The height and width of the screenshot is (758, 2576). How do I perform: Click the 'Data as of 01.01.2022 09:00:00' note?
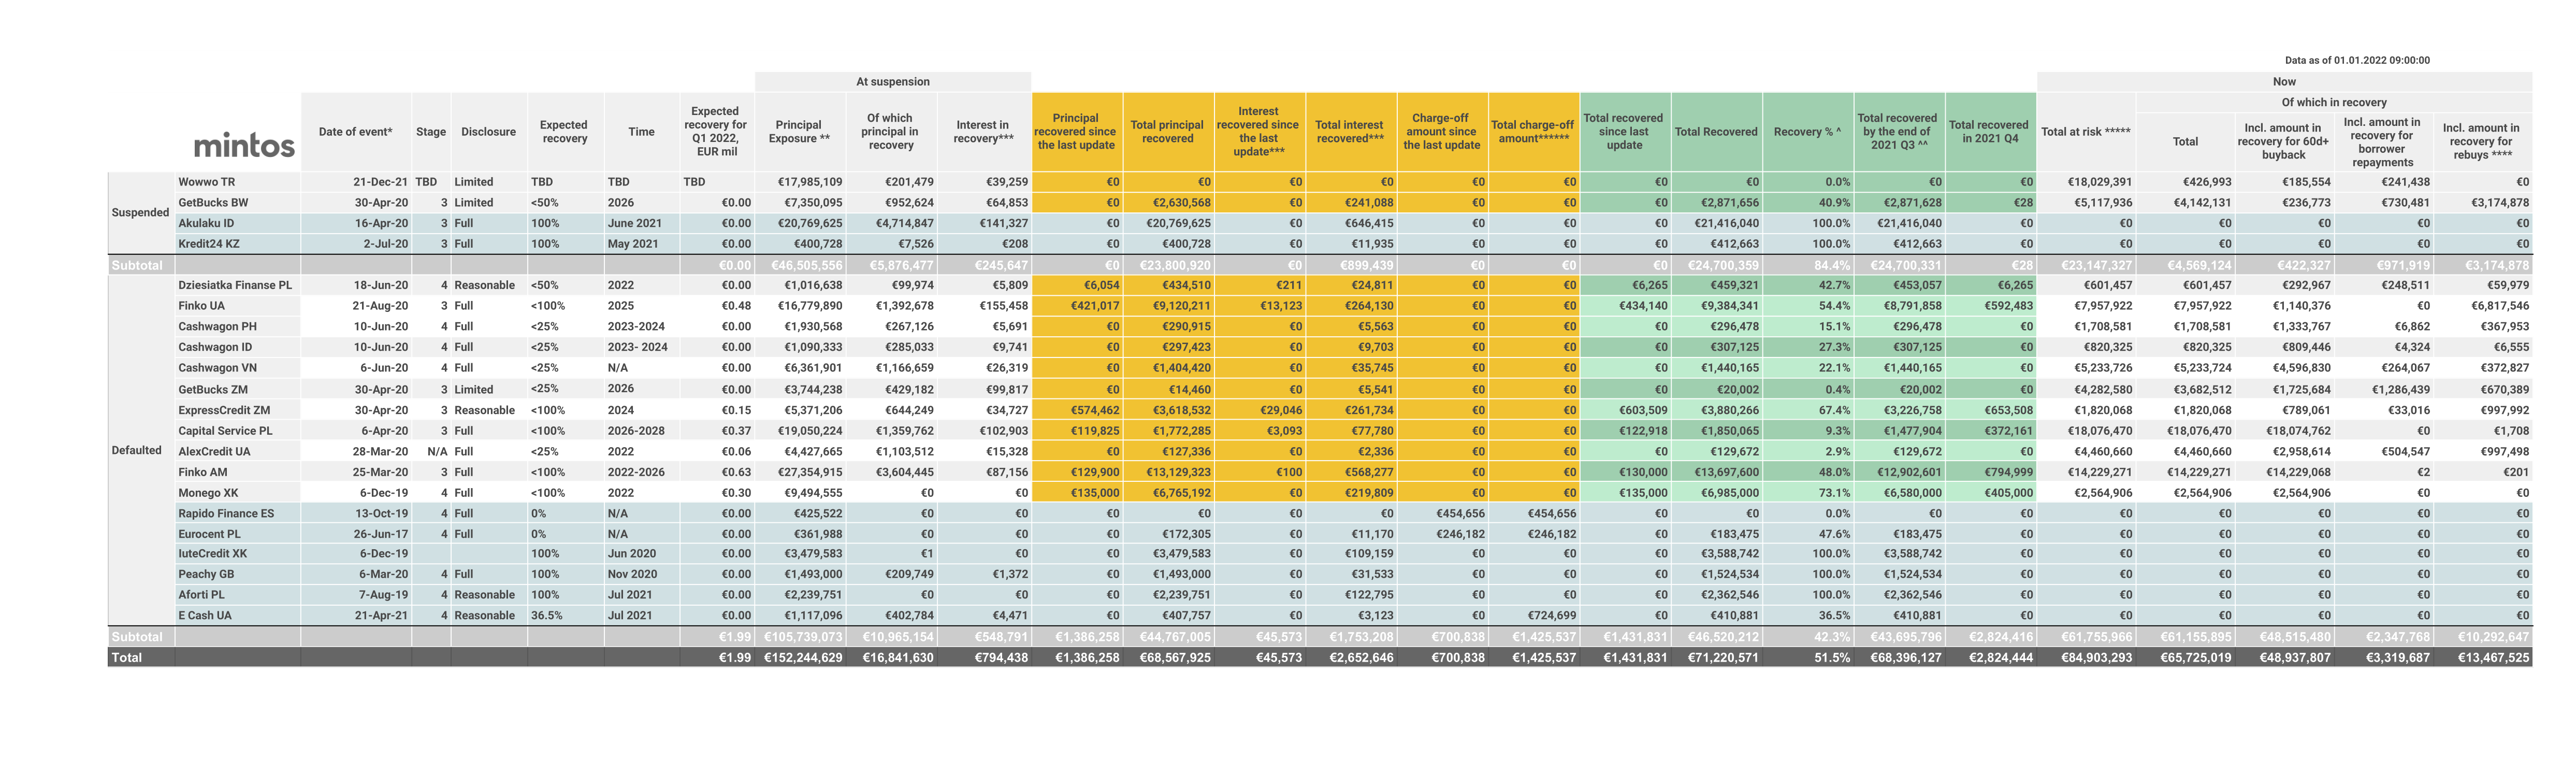pyautogui.click(x=2357, y=60)
